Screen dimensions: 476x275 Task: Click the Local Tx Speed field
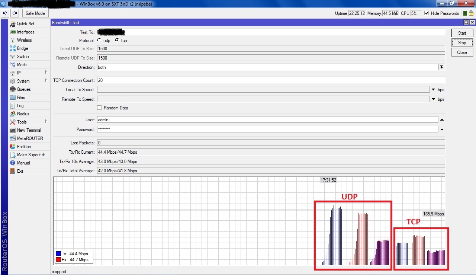pyautogui.click(x=263, y=90)
